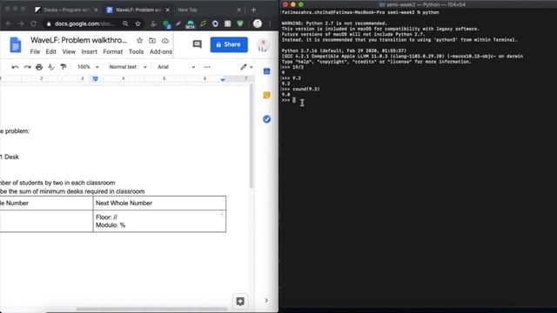Screen dimensions: 557x313
Task: Open the Normal text style dropdown
Action: click(128, 67)
